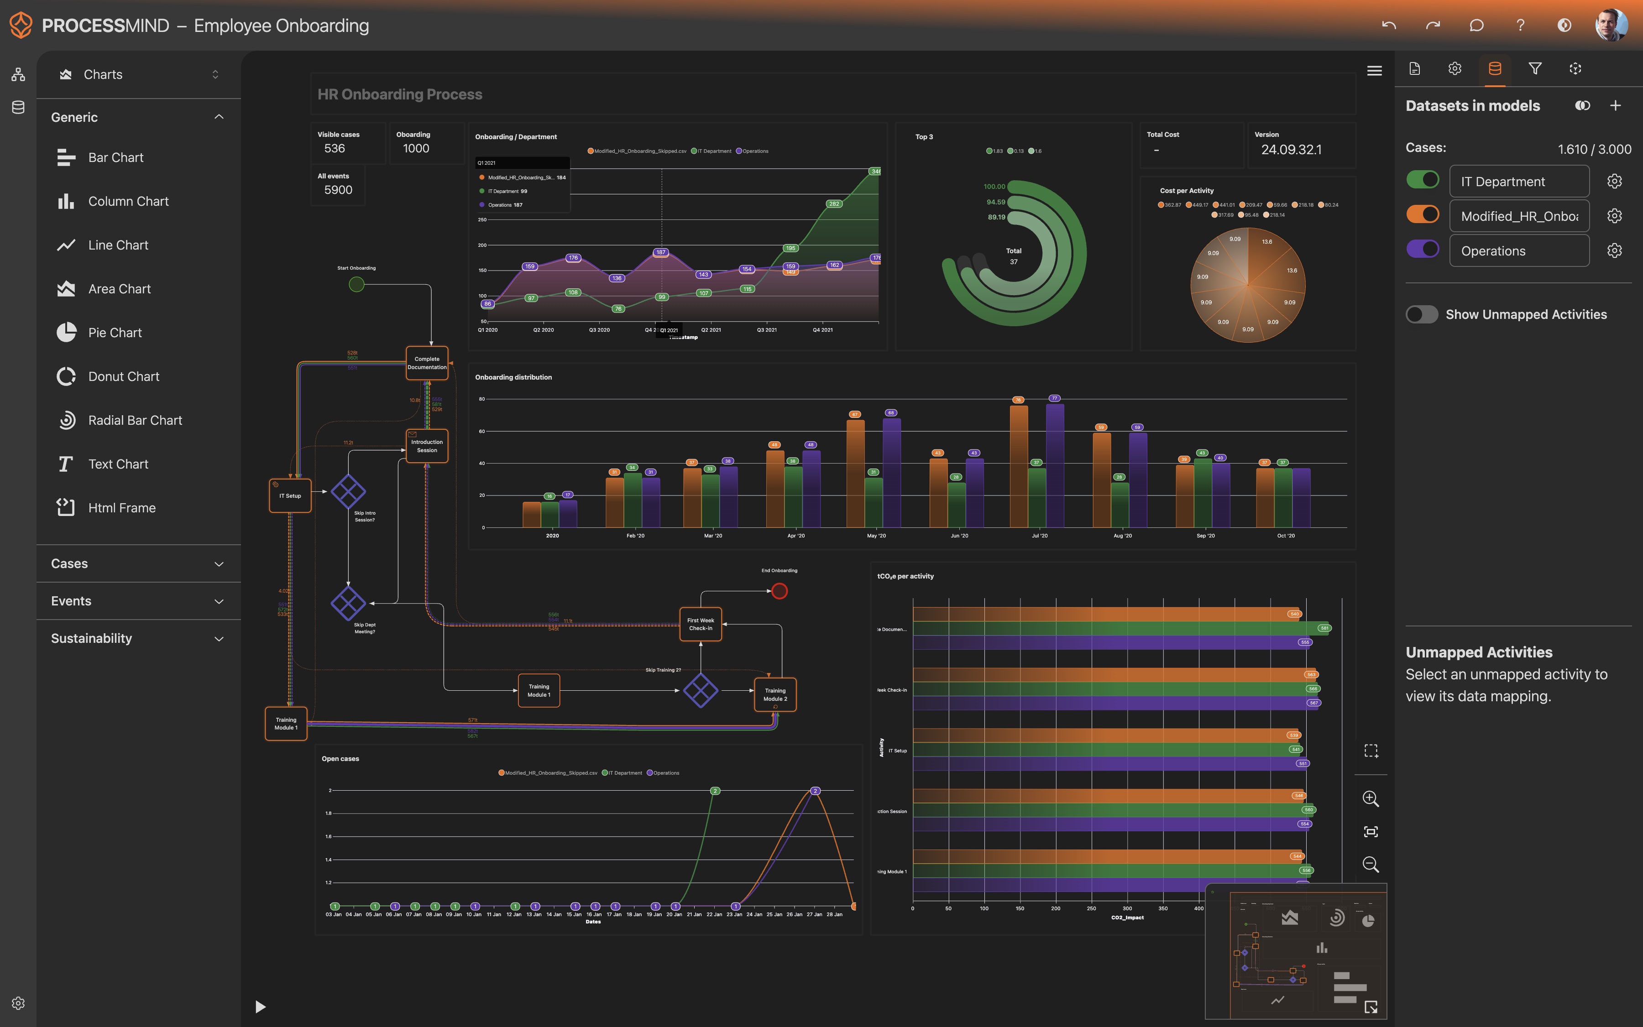Image resolution: width=1643 pixels, height=1027 pixels.
Task: Add a Line Chart
Action: [139, 245]
